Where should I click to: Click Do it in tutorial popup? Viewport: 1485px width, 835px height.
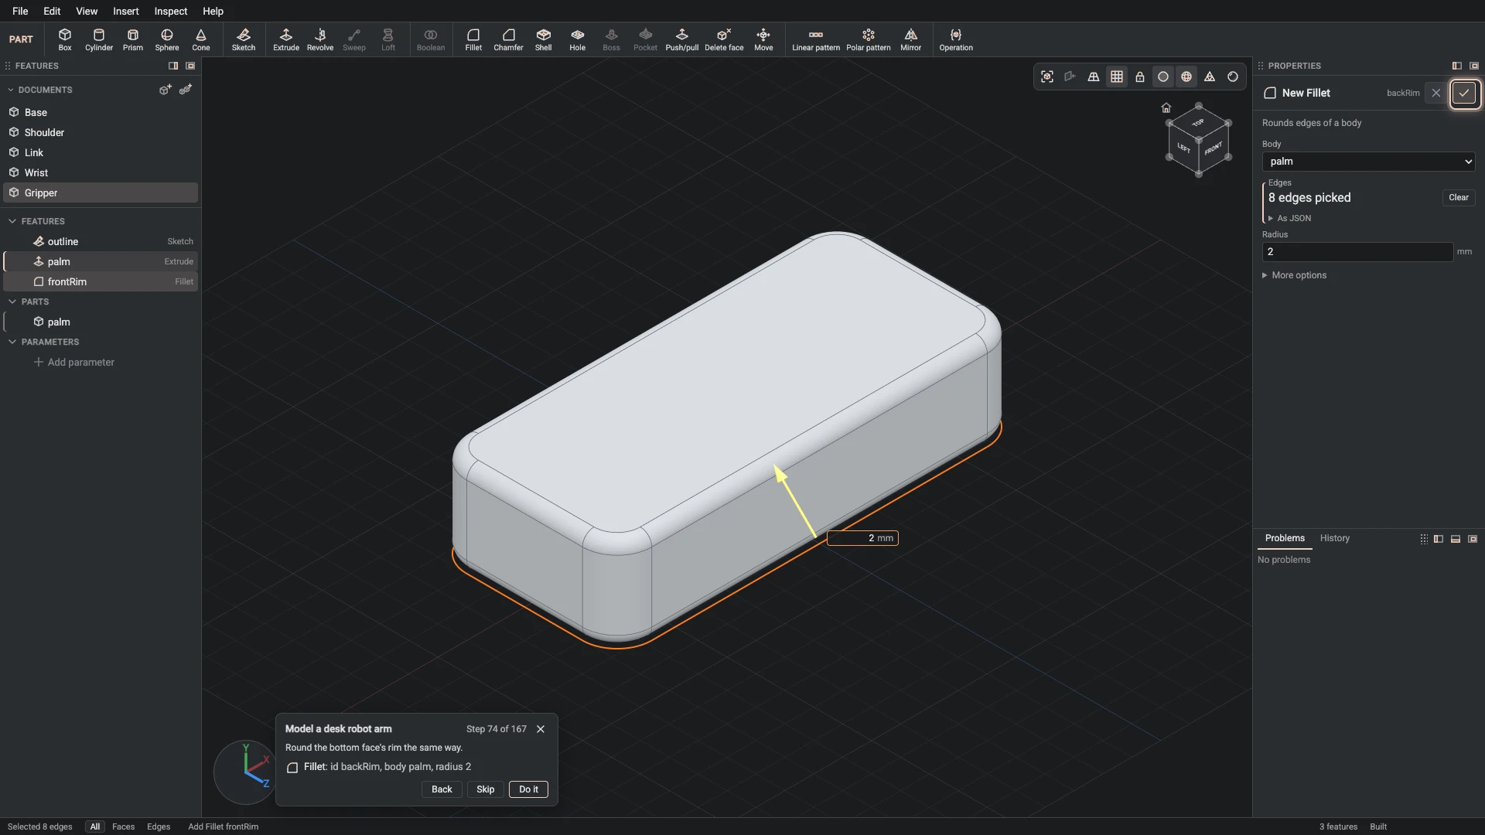529,789
